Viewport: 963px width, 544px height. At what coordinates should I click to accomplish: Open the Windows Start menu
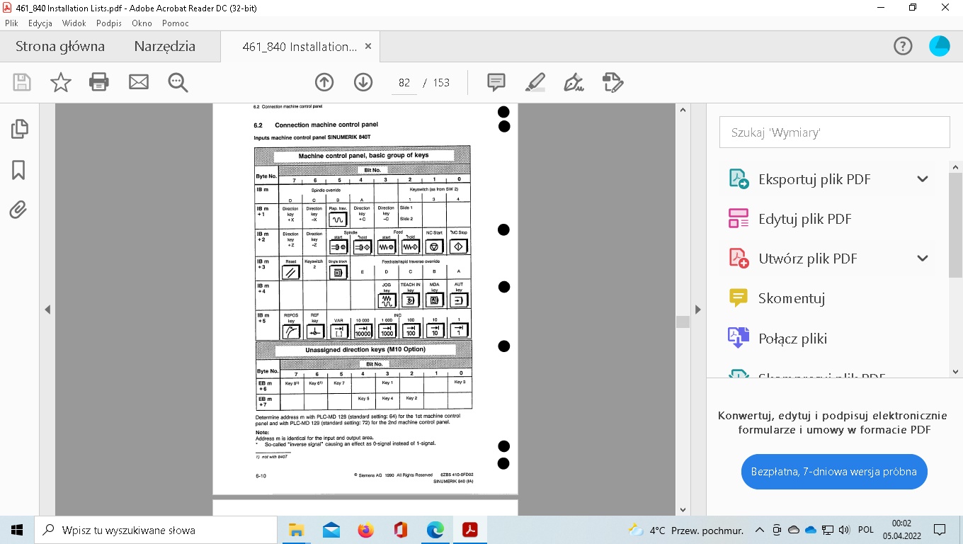pyautogui.click(x=17, y=530)
